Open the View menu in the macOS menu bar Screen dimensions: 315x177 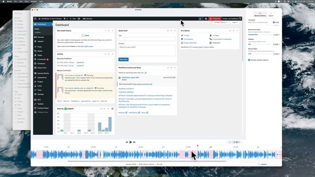pos(27,1)
